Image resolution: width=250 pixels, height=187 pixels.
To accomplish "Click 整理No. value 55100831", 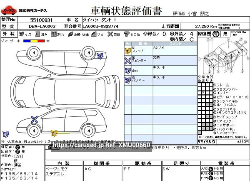I will click(x=41, y=20).
